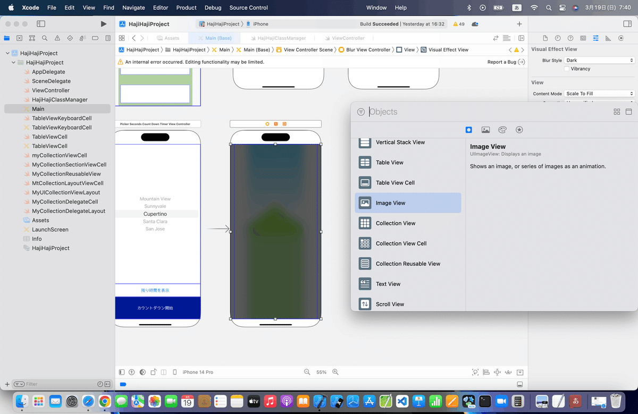Open navigator filter options menu
Viewport: 638px width, 414px height.
[x=19, y=384]
